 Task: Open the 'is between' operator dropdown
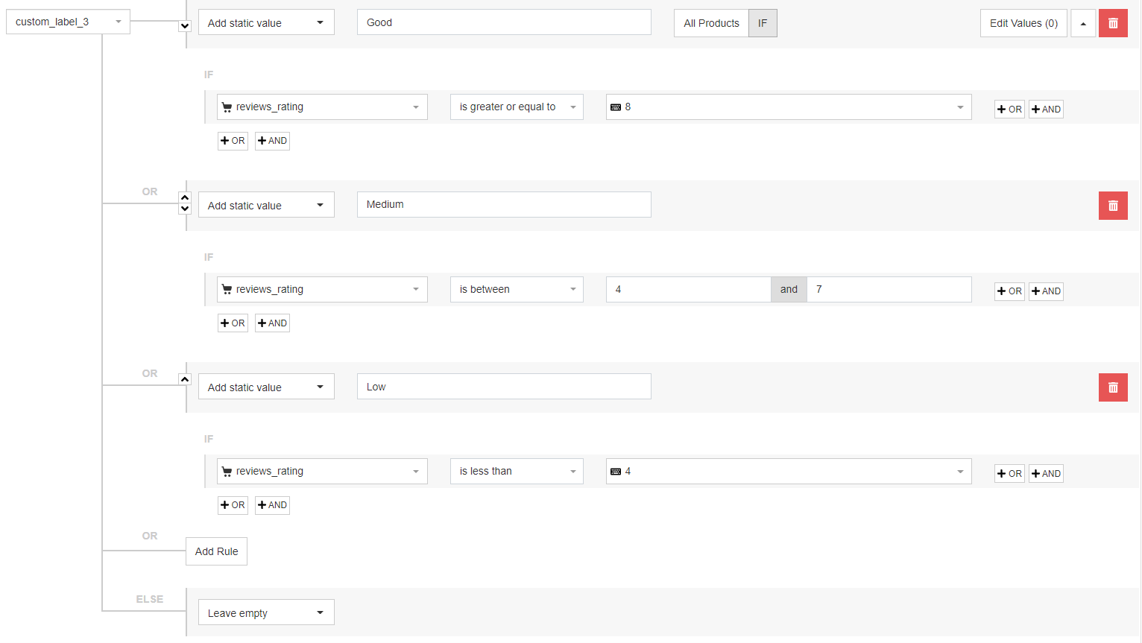coord(517,289)
